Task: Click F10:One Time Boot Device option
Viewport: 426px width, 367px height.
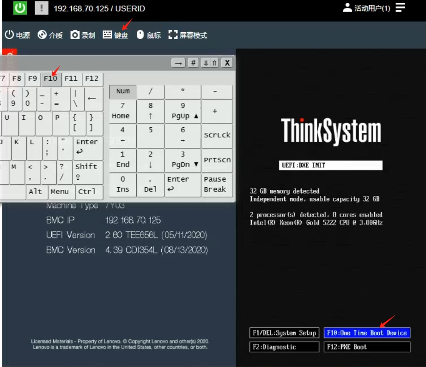Action: click(367, 333)
